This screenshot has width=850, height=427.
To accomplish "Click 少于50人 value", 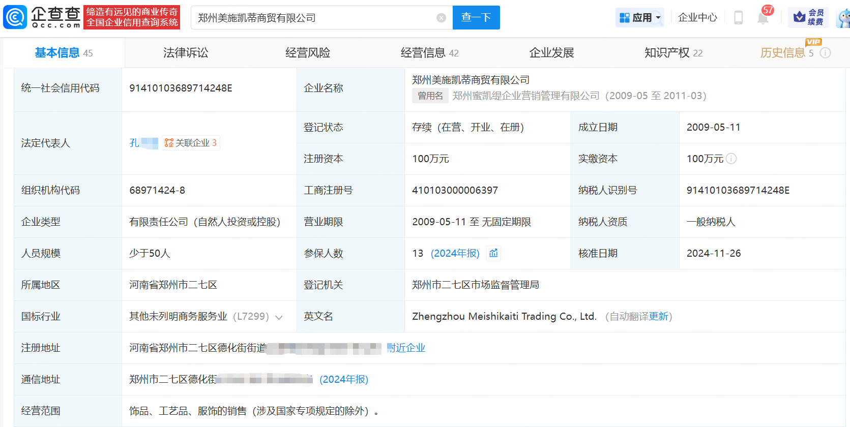I will [150, 253].
